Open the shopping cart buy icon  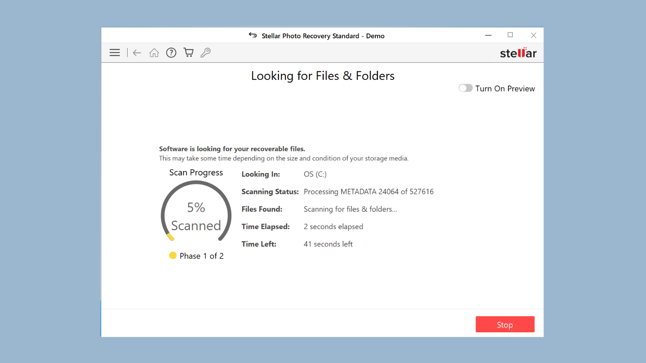point(188,52)
